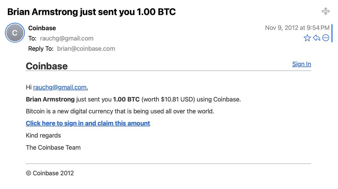Open the Sign In link

(x=302, y=64)
